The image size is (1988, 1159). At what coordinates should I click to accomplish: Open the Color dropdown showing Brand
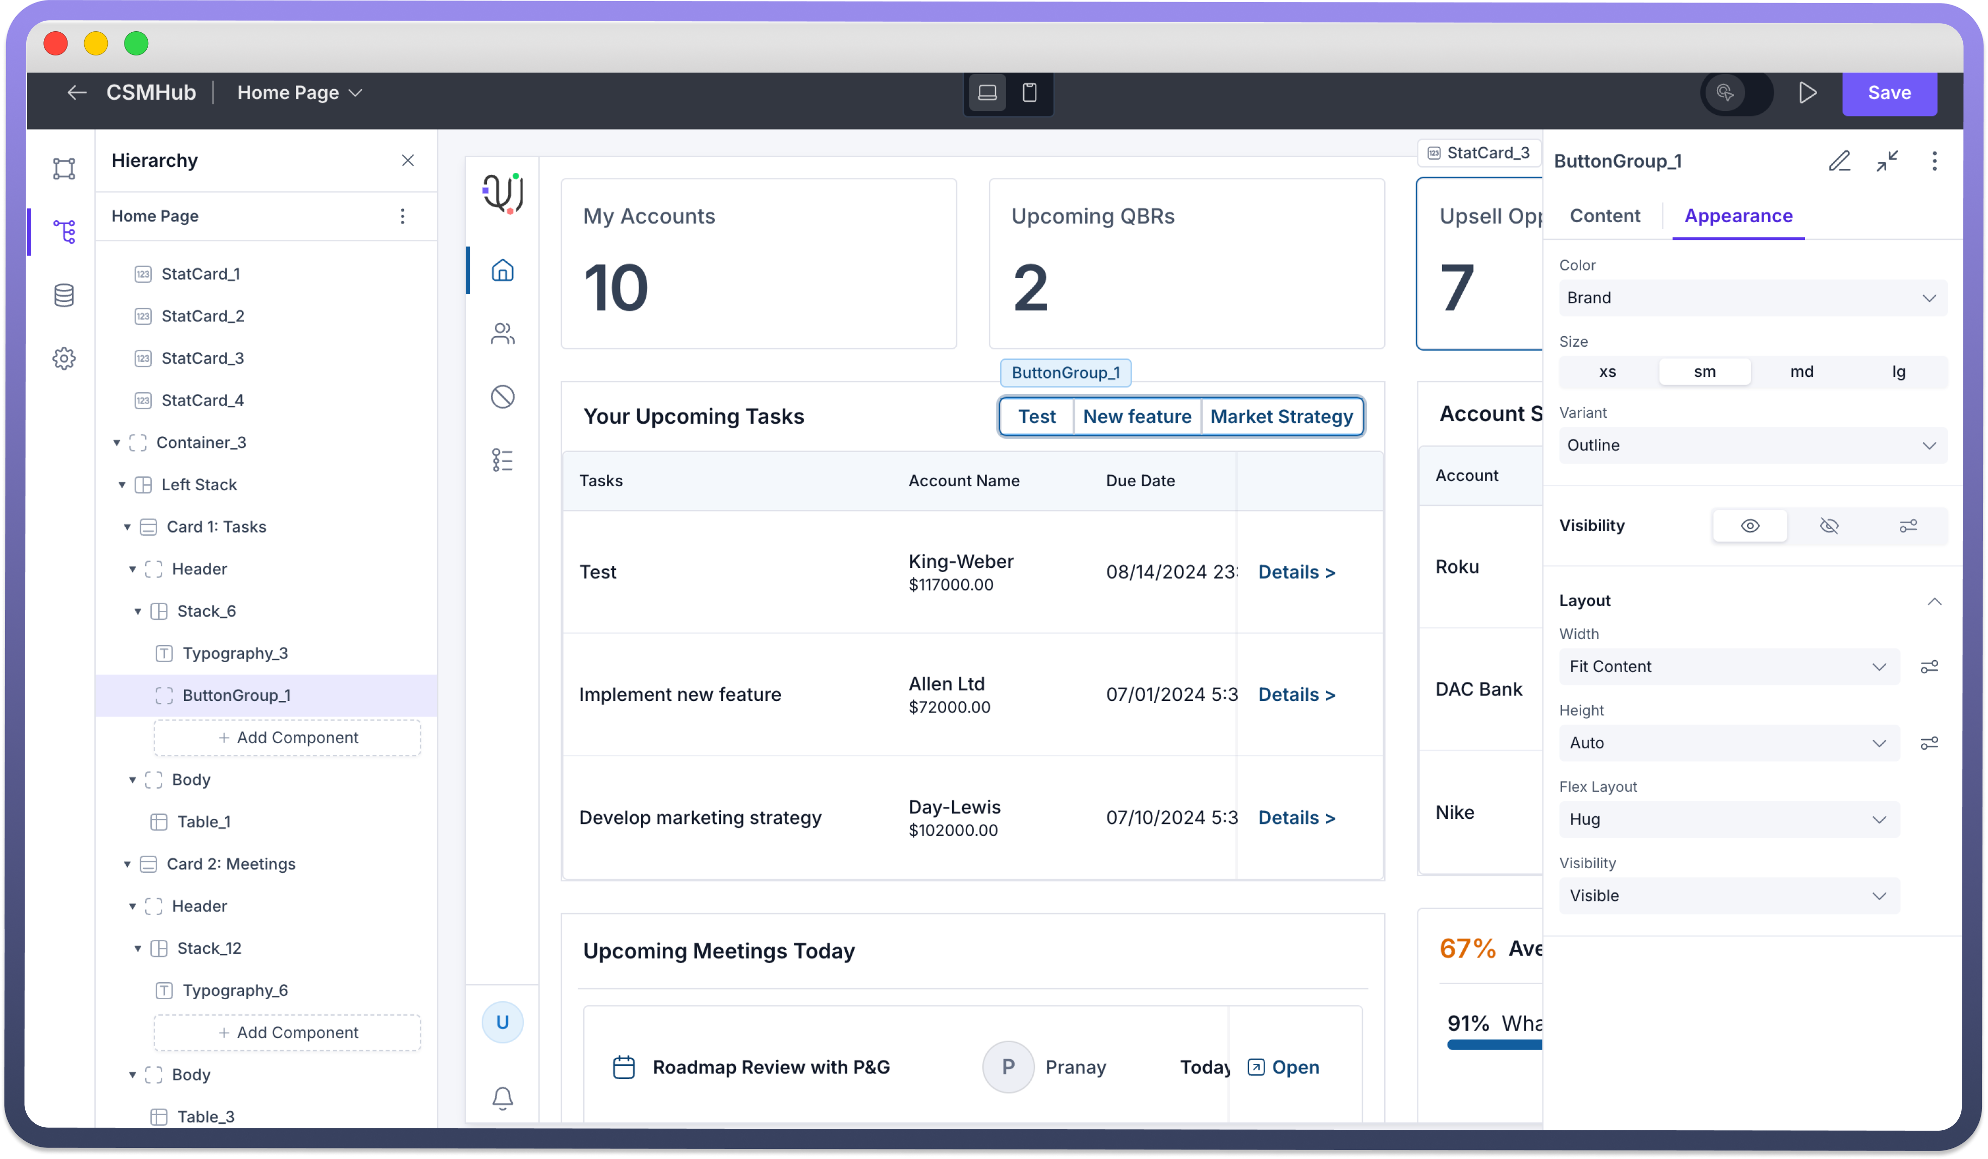coord(1752,298)
